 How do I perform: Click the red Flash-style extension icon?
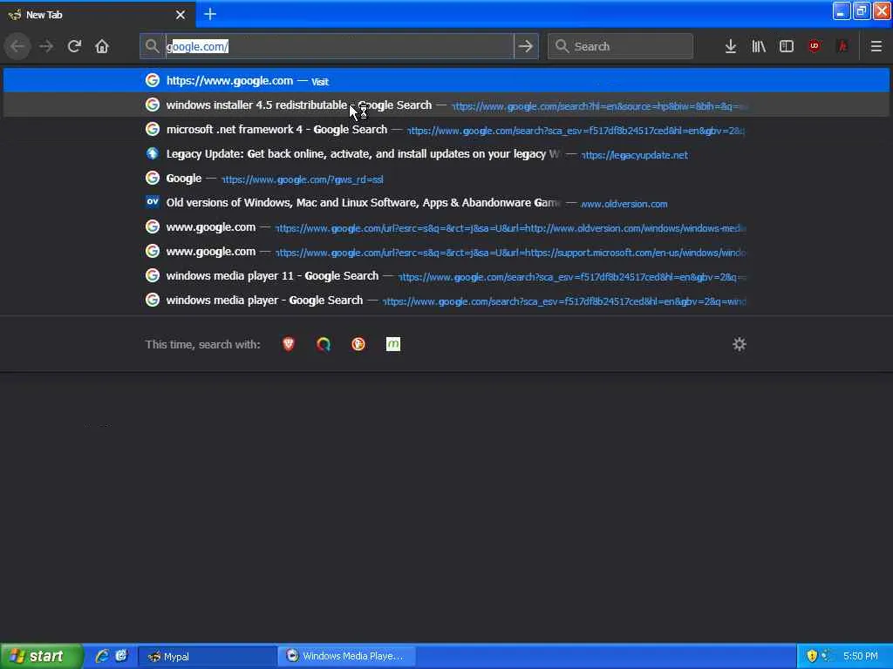[x=842, y=46]
